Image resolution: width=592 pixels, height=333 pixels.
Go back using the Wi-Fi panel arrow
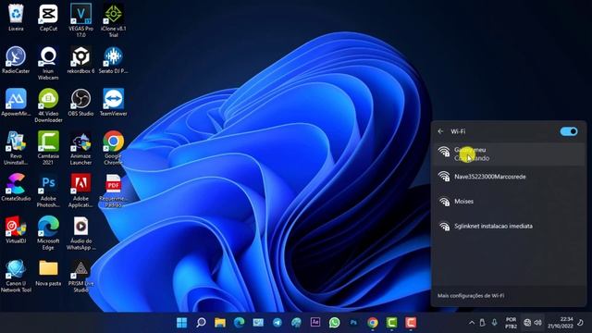pos(440,131)
